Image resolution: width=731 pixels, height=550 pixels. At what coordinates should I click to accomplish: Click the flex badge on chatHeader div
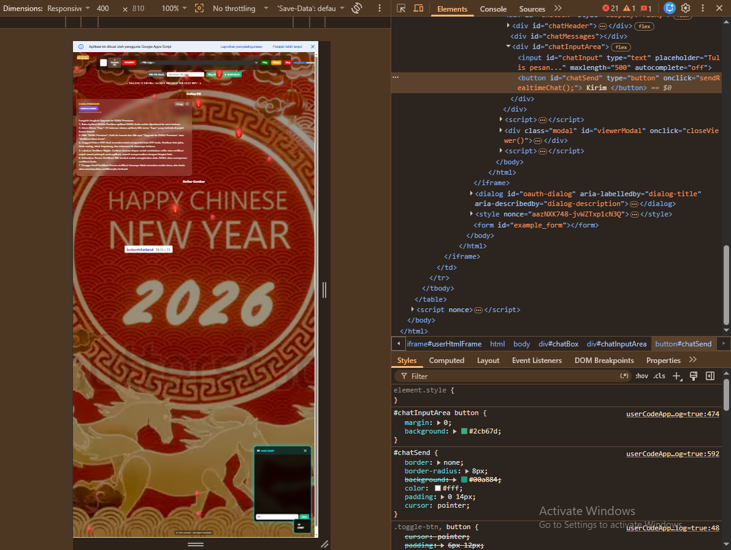(645, 26)
